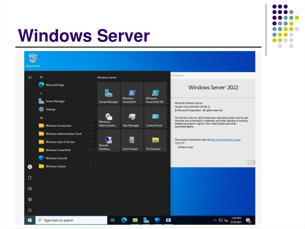
Task: Launch the Windows PowerShell ISE tile
Action: [155, 93]
